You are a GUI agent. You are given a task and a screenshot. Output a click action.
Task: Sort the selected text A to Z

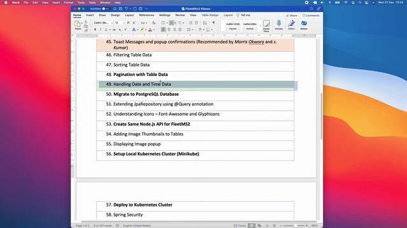205,23
